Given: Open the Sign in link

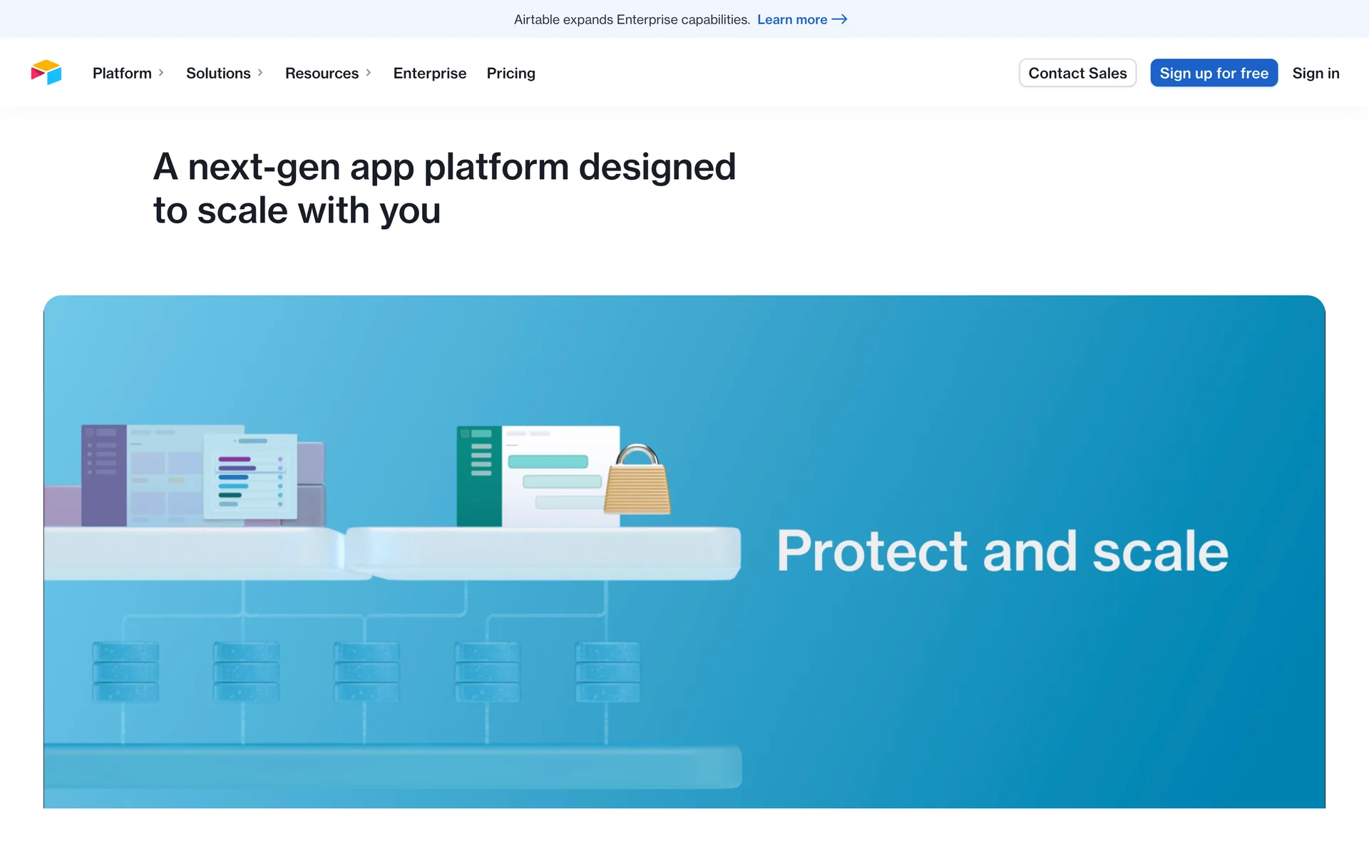Looking at the screenshot, I should tap(1316, 73).
